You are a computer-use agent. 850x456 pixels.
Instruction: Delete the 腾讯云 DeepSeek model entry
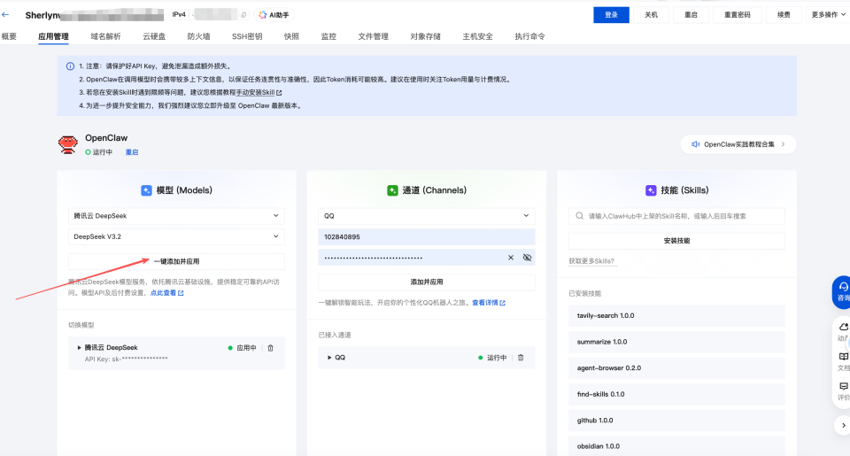(271, 348)
